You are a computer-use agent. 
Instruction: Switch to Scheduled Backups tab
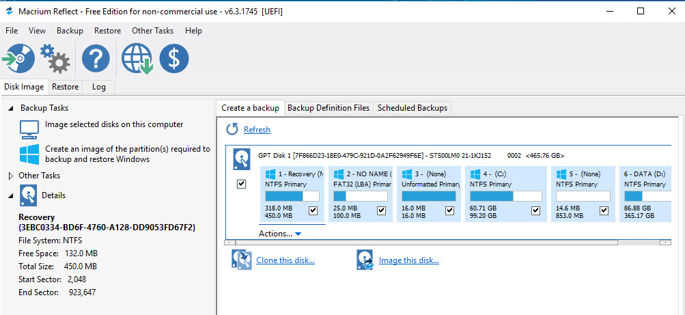click(x=413, y=108)
